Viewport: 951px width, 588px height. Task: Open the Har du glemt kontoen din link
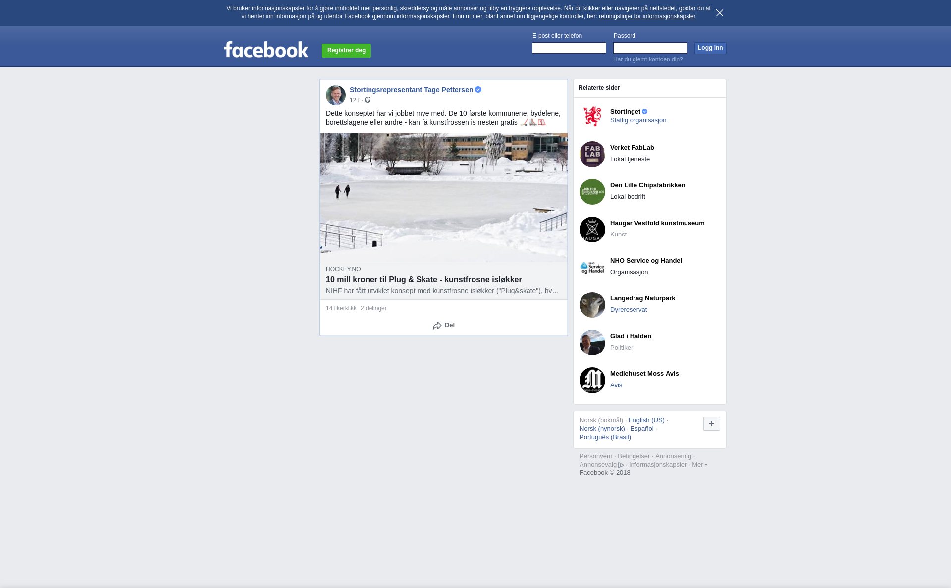pyautogui.click(x=648, y=59)
